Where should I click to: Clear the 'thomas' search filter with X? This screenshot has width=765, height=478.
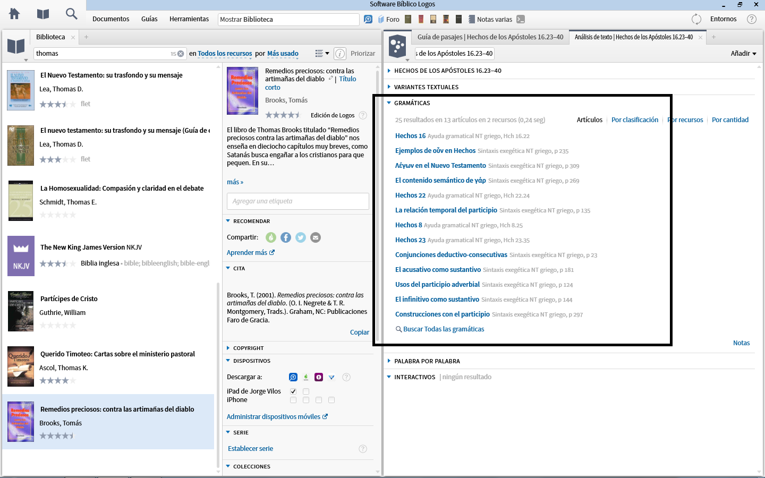181,54
